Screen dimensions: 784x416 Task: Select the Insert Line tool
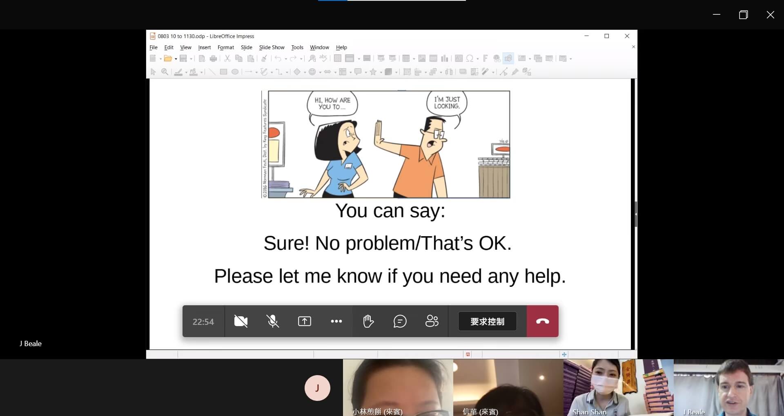tap(212, 72)
